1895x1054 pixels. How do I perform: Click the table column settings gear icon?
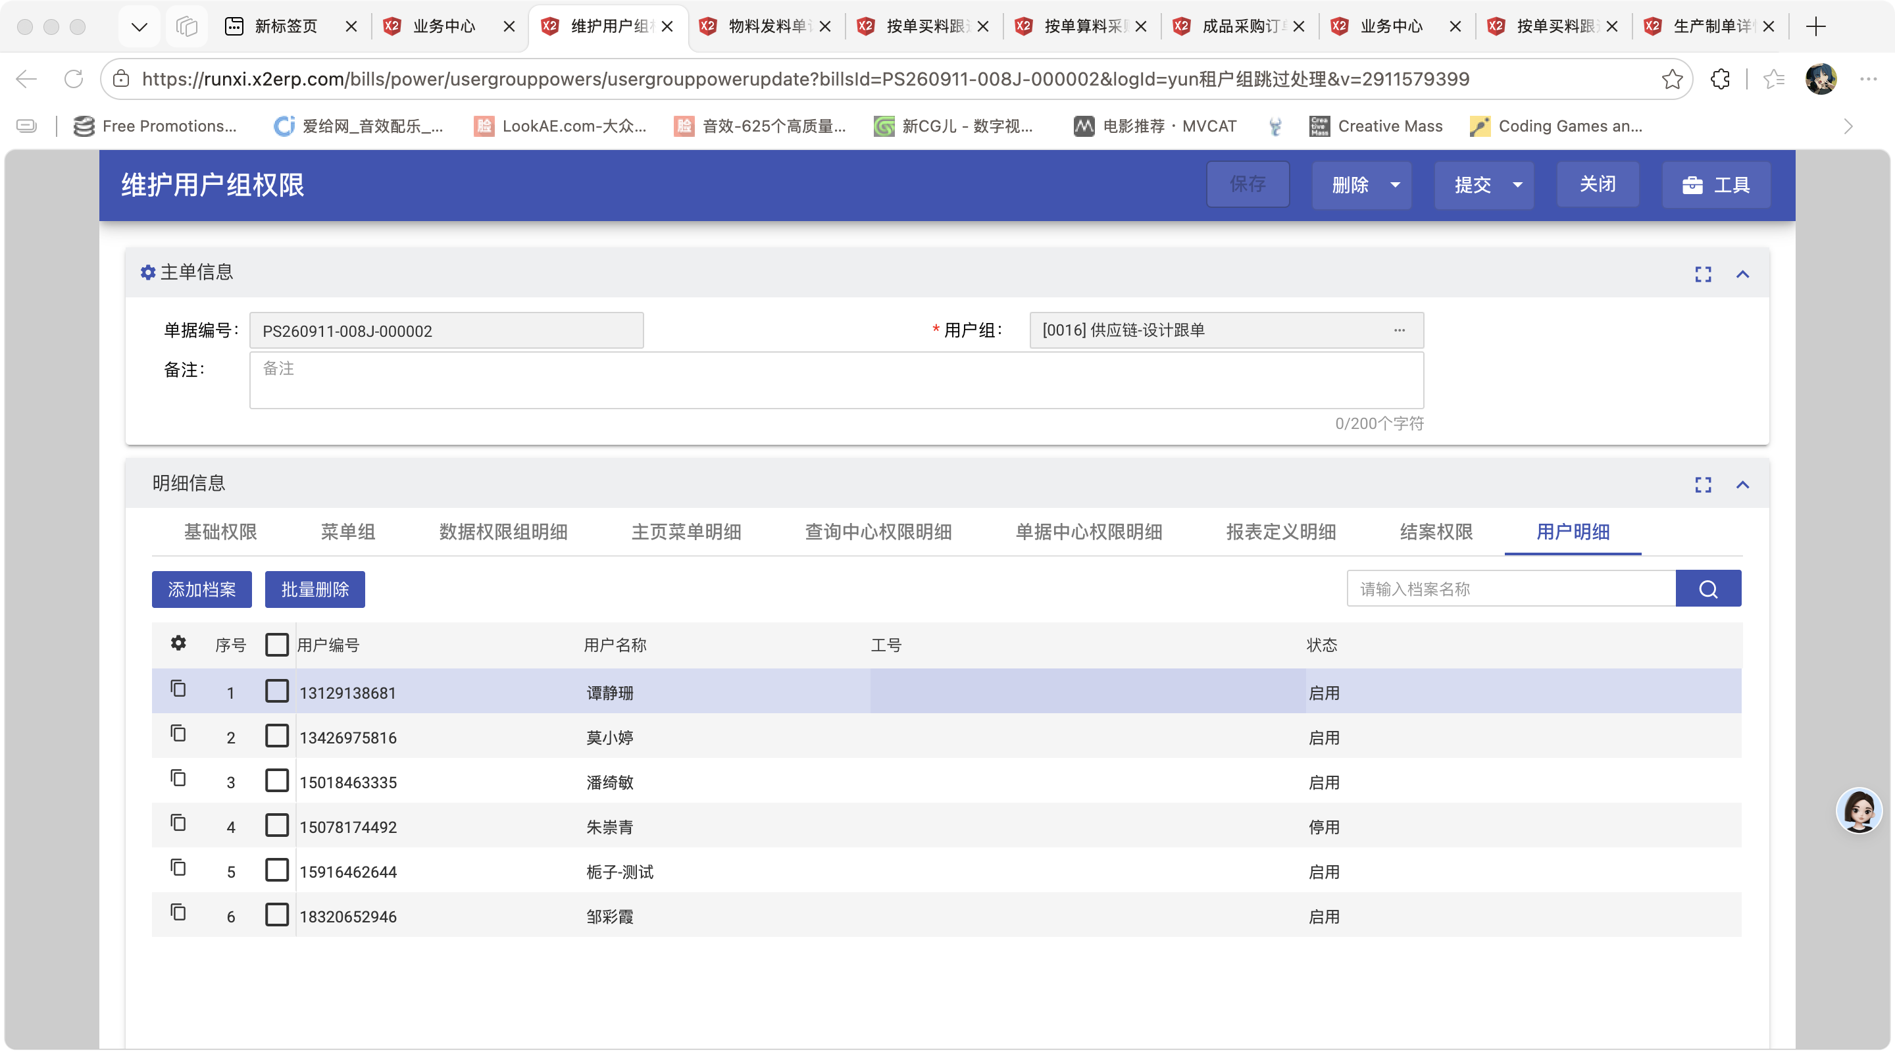click(x=178, y=643)
